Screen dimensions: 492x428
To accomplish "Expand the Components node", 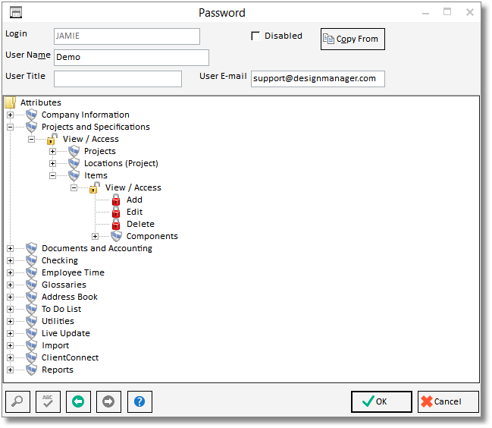I will (95, 237).
